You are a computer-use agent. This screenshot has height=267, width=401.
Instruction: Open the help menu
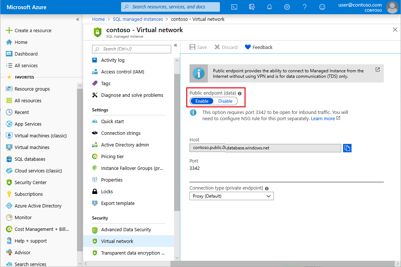tap(305, 7)
